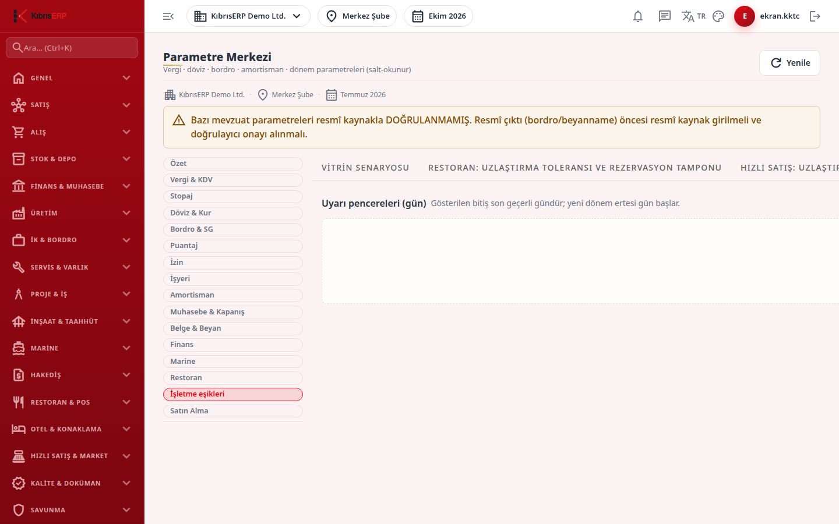Switch language with the TR translate icon
The image size is (839, 524).
[693, 16]
